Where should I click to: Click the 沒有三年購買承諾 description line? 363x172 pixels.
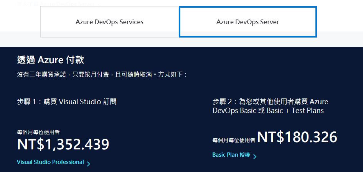point(102,74)
